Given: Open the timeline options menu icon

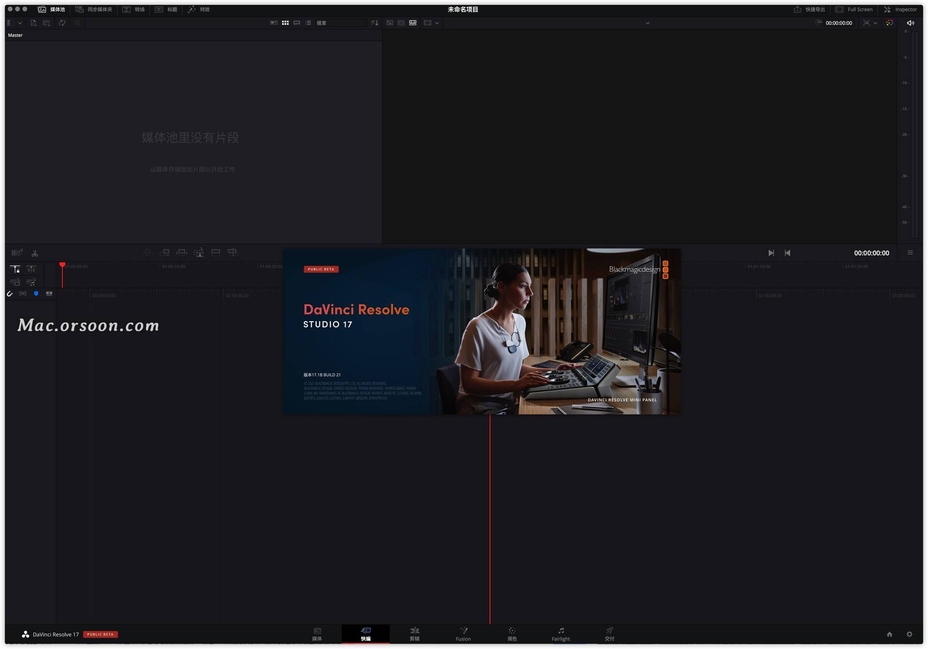Looking at the screenshot, I should [x=910, y=252].
